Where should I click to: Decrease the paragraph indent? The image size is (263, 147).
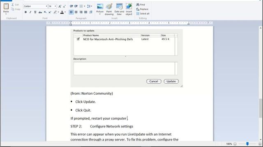(x=71, y=6)
